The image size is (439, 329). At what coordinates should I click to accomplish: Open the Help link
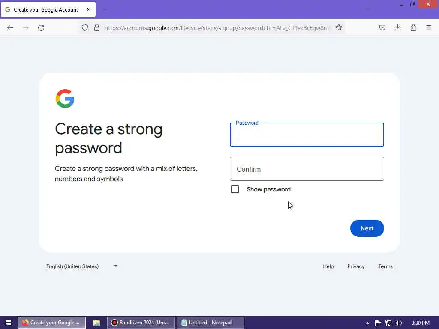pos(328,266)
